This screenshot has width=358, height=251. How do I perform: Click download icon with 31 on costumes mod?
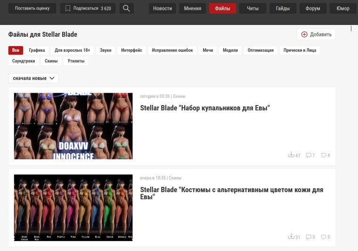[x=291, y=236]
